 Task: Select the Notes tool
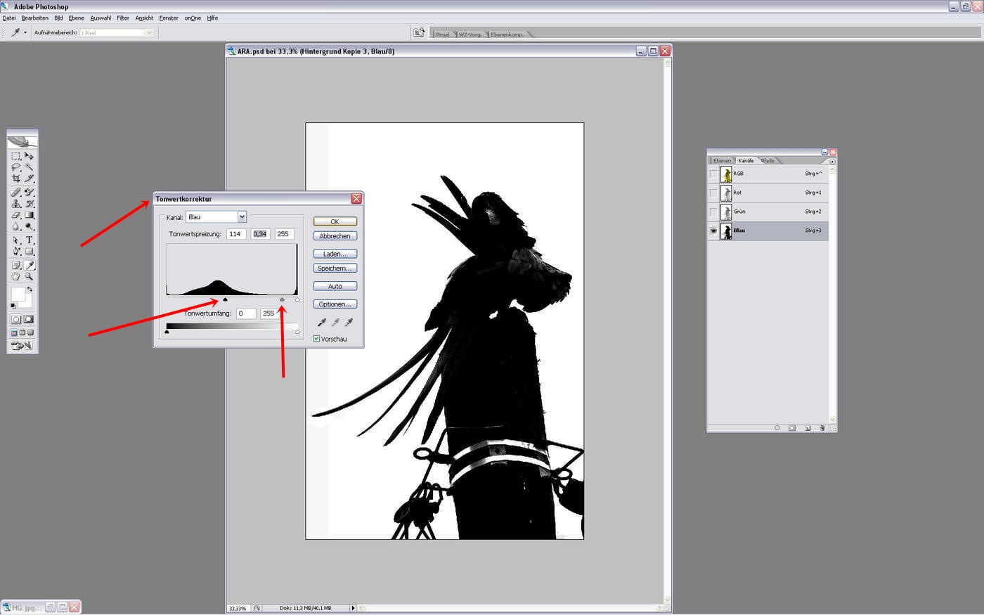click(16, 265)
